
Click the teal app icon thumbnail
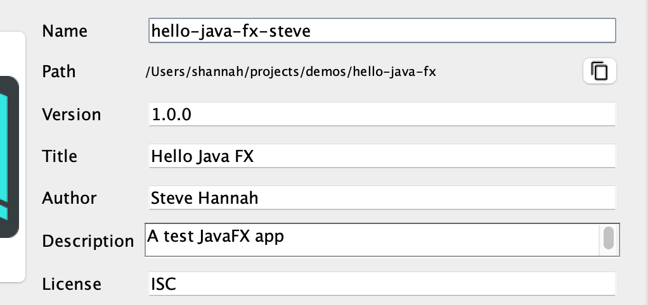click(x=9, y=157)
